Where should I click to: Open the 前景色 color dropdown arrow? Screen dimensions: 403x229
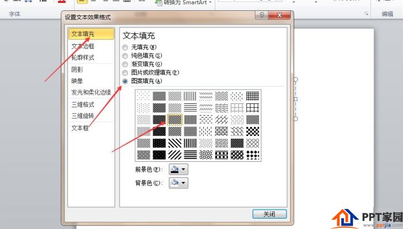coord(184,169)
